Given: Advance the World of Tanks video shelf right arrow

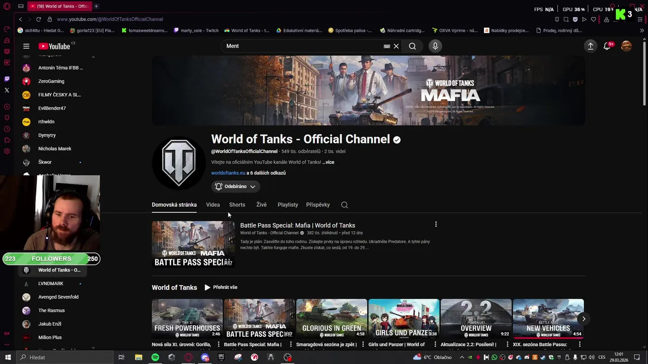Looking at the screenshot, I should (583, 318).
